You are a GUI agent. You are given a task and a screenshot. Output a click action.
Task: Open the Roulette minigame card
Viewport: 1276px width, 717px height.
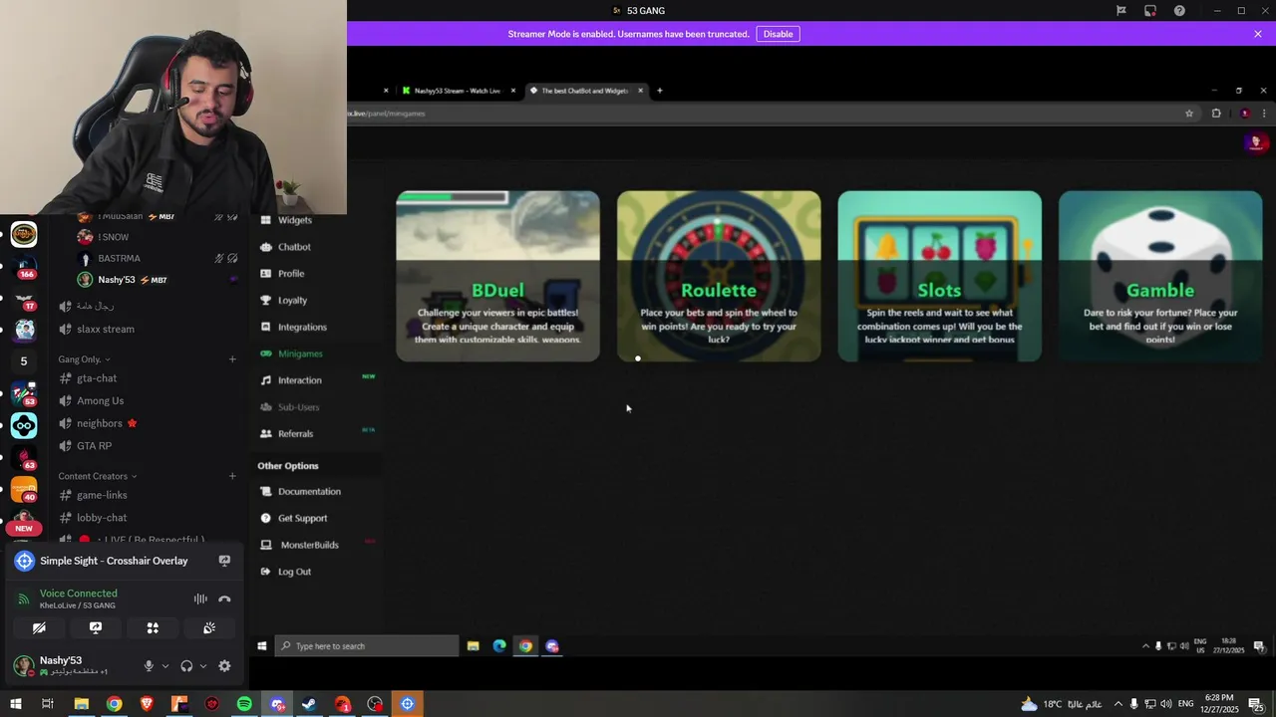719,276
